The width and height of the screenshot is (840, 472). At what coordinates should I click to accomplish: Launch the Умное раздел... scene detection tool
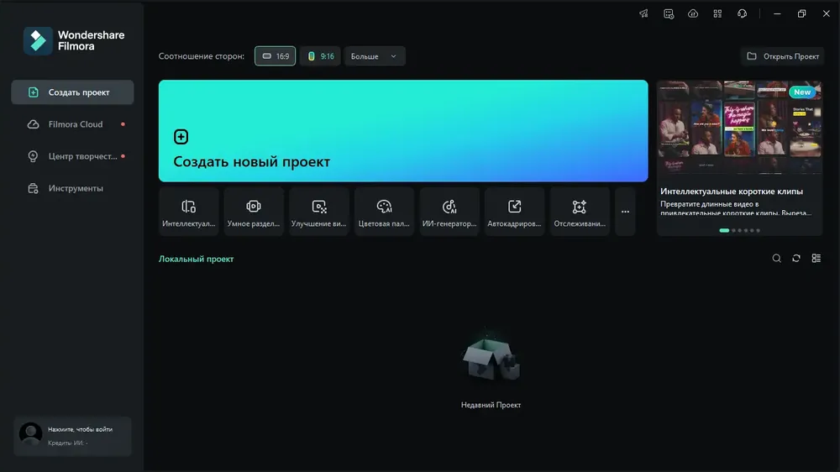[x=254, y=212]
